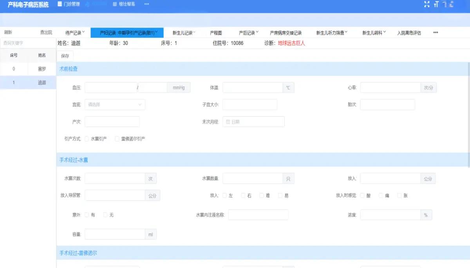Open the top navigation more (…) menu
Viewport: 470px width, 268px height.
[146, 4]
